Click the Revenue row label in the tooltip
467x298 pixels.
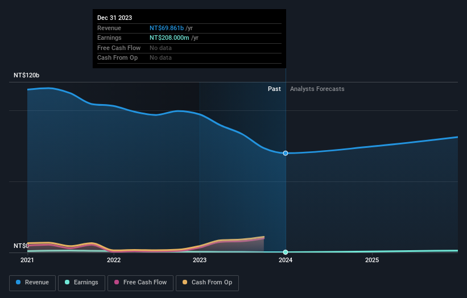tap(109, 28)
